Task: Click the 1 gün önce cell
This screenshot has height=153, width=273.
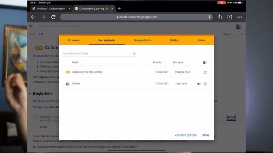Action: pyautogui.click(x=181, y=83)
